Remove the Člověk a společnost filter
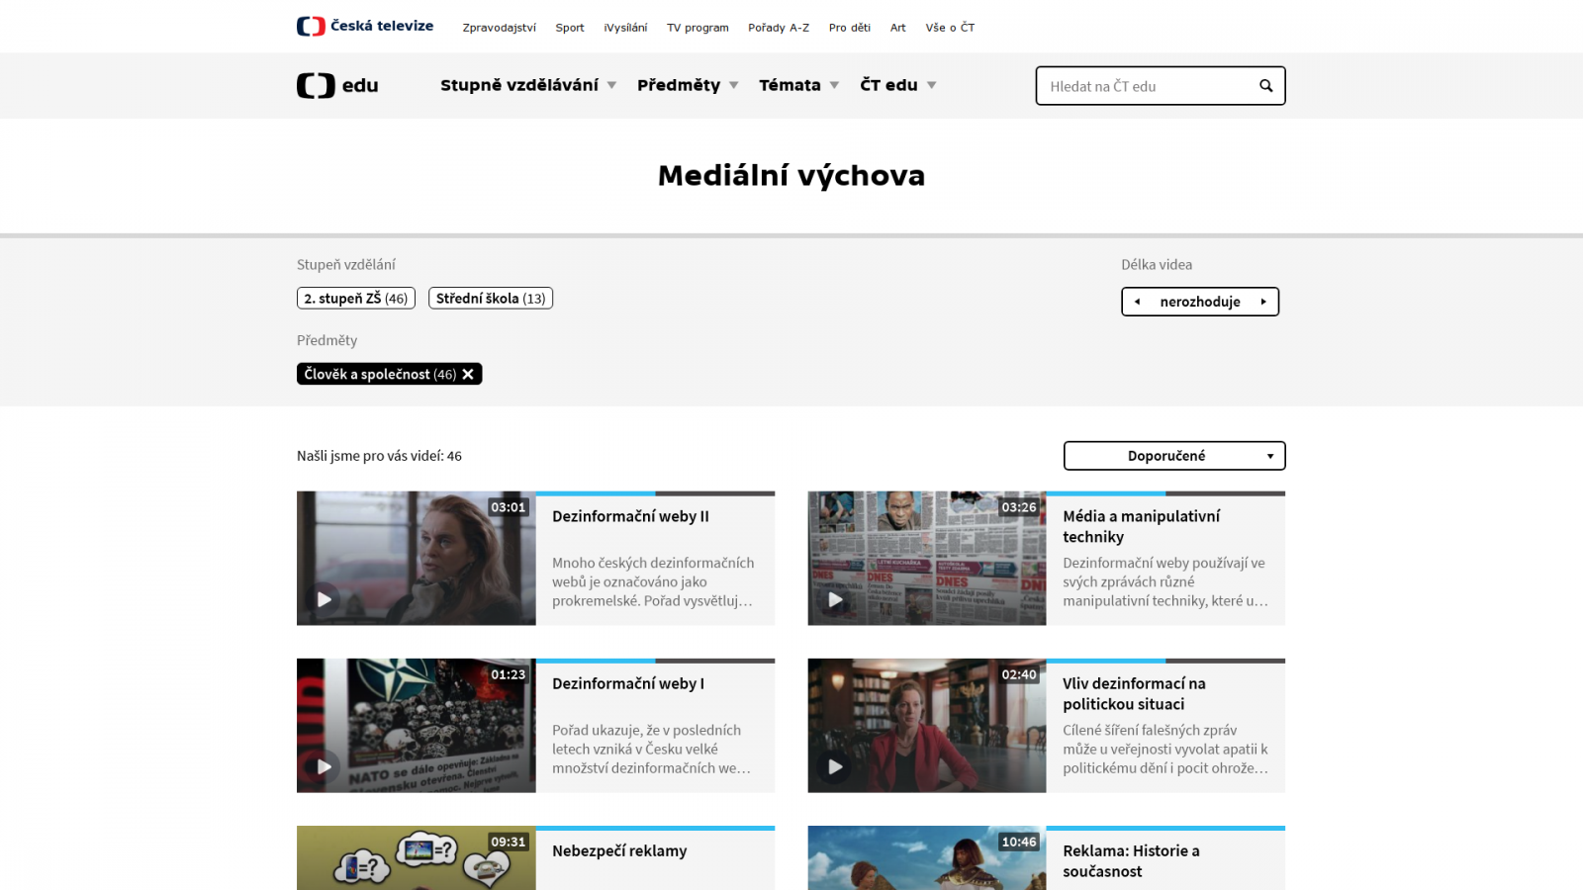This screenshot has height=890, width=1583. [x=468, y=374]
